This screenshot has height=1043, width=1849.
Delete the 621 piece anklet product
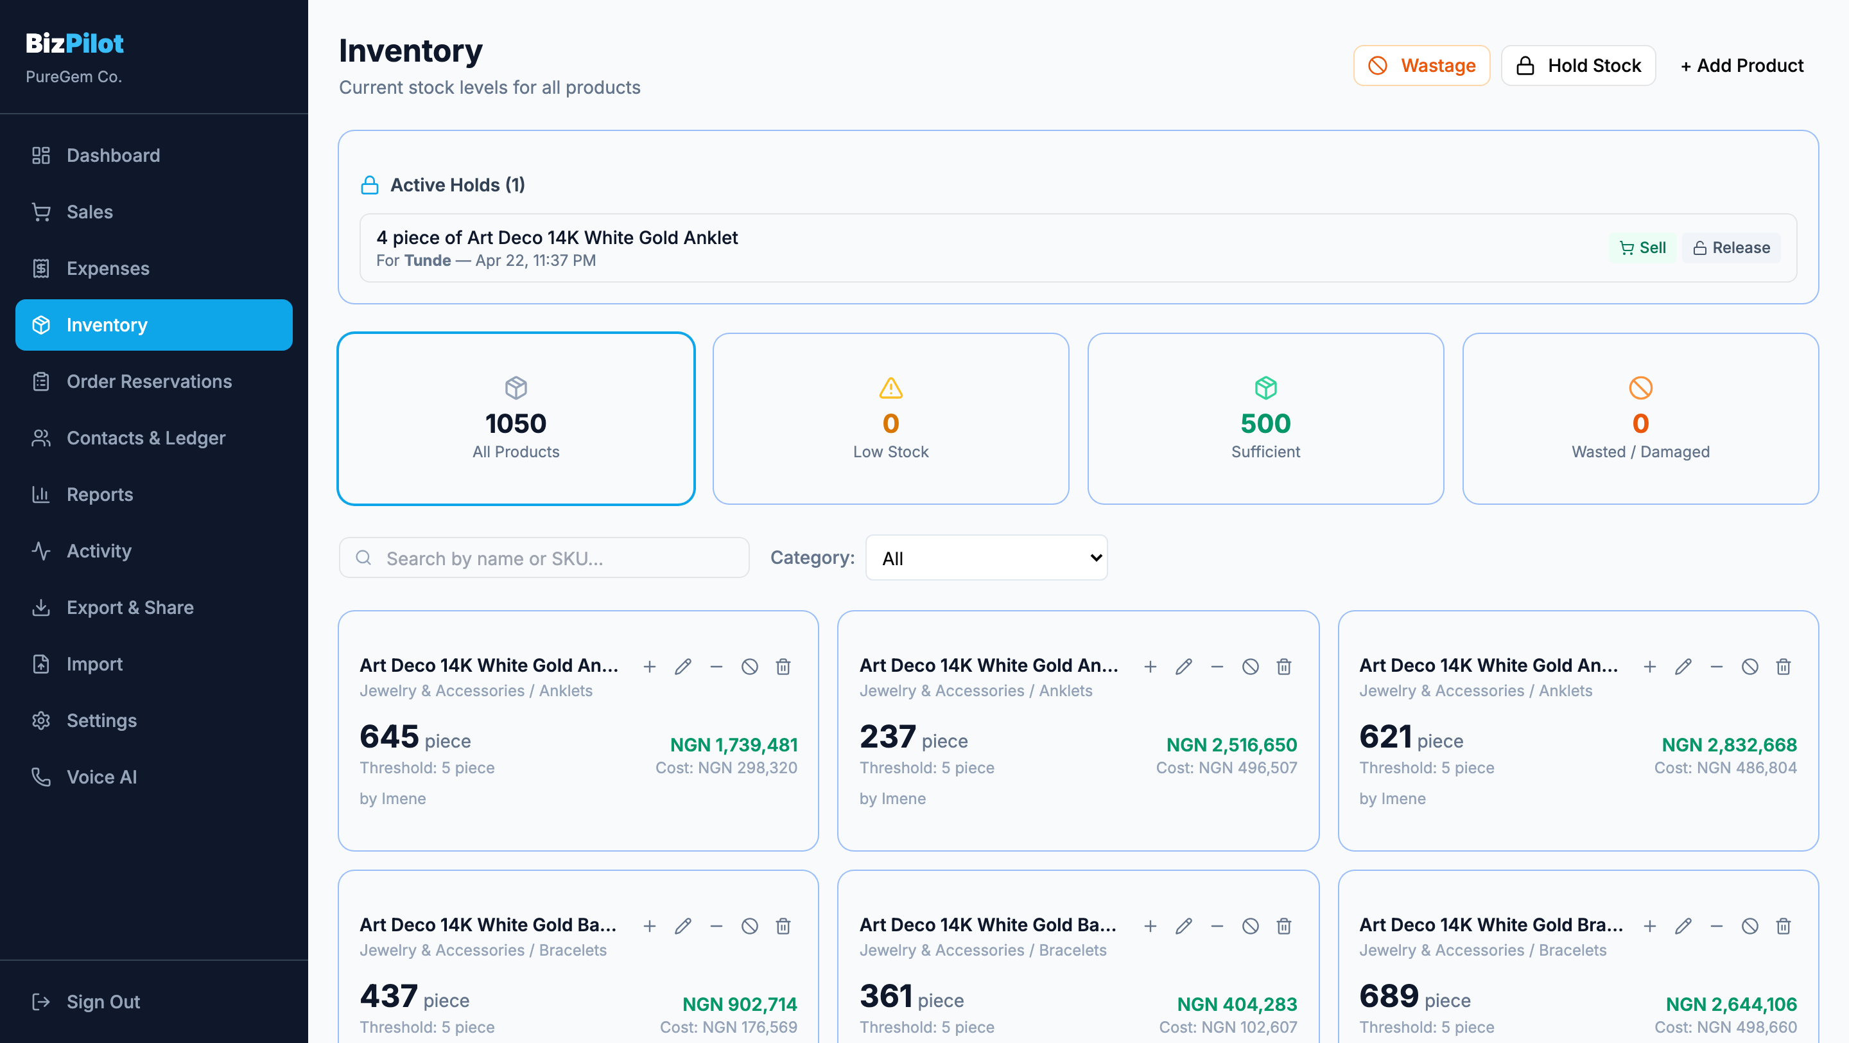(1783, 666)
